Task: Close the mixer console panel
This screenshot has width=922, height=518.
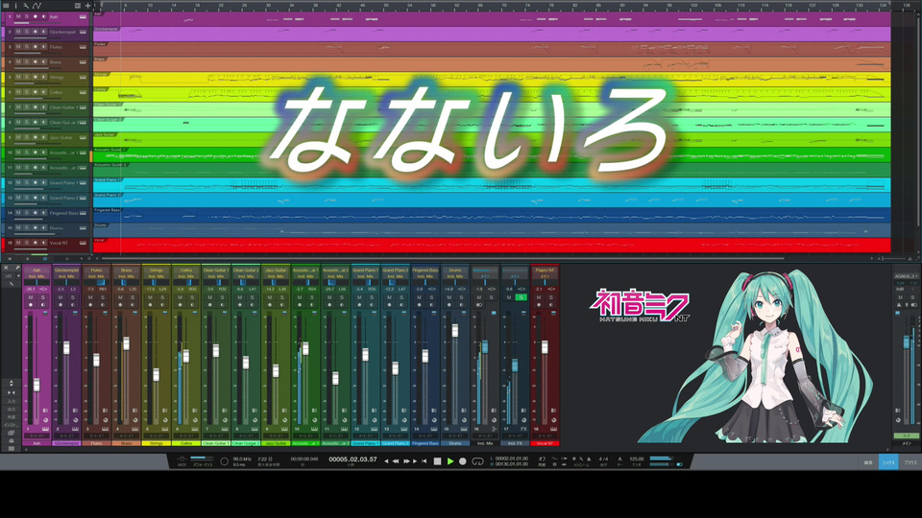Action: pos(6,268)
